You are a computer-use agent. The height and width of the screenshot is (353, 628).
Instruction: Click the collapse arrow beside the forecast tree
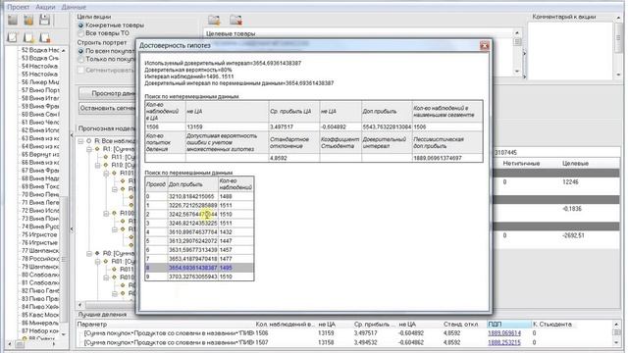click(72, 228)
